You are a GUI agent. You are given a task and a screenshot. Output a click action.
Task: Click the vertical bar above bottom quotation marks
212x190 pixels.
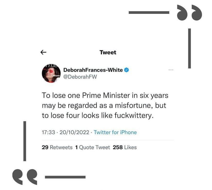[x=25, y=141]
